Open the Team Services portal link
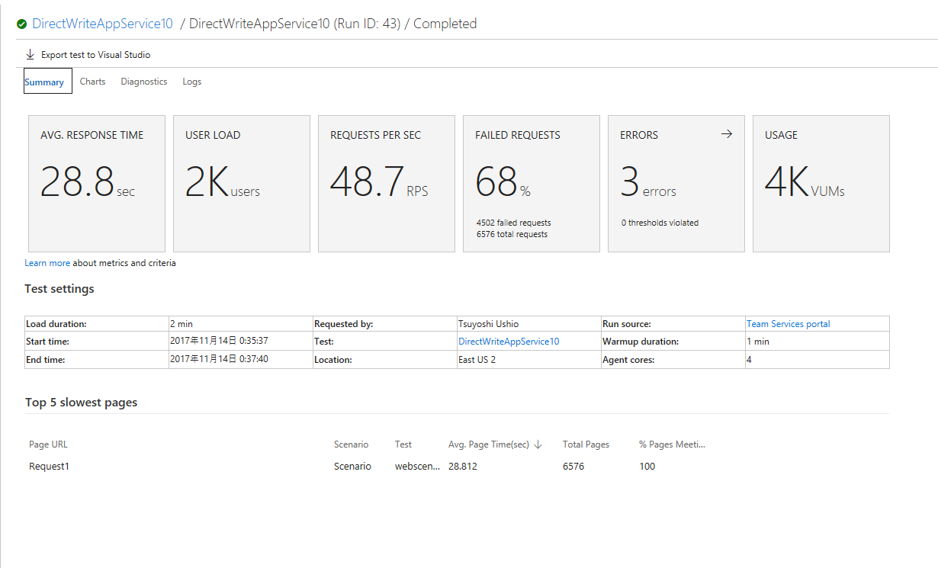Viewport: 938px width, 568px height. pos(788,323)
